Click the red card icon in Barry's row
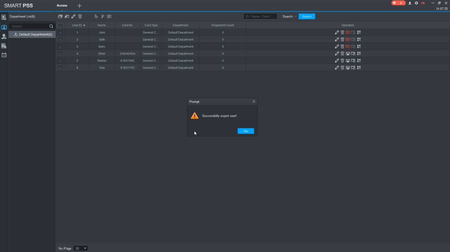Image resolution: width=450 pixels, height=252 pixels. point(348,46)
